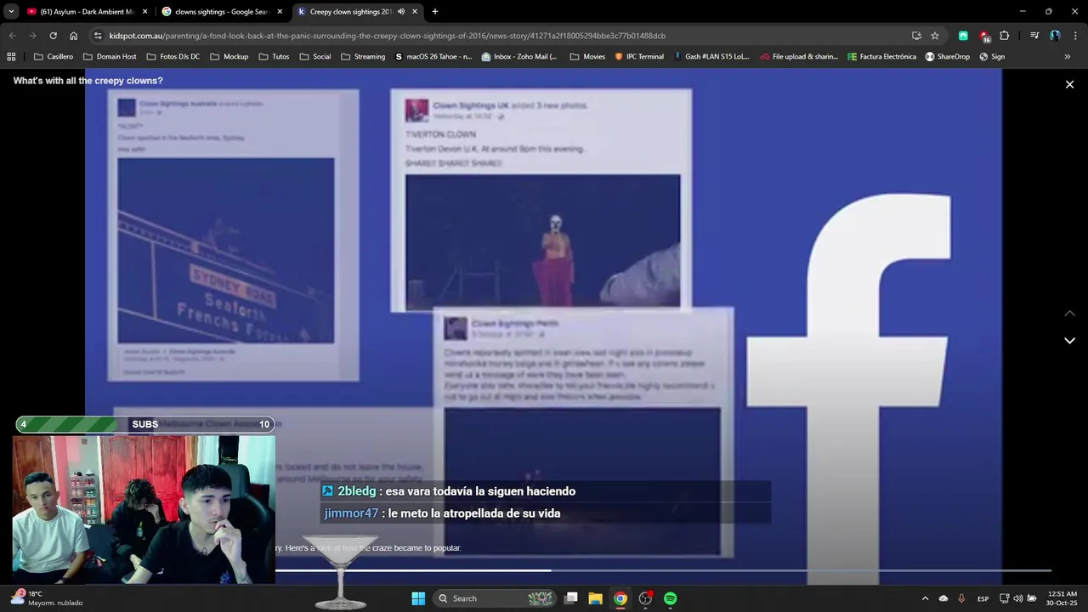Viewport: 1088px width, 612px height.
Task: Click the Sydney Road sign photo
Action: click(225, 250)
